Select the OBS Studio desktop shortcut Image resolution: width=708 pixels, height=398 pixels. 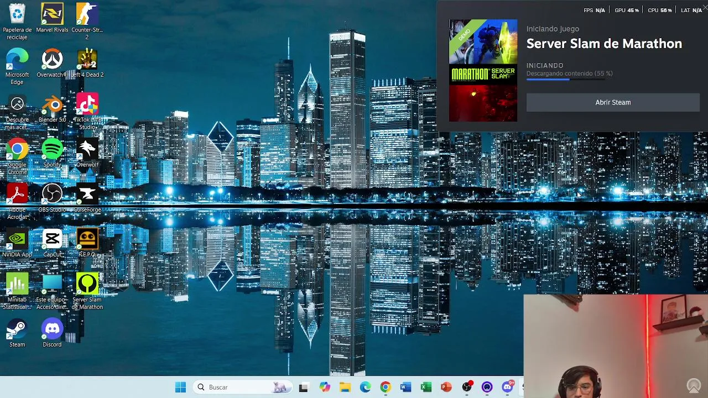52,198
